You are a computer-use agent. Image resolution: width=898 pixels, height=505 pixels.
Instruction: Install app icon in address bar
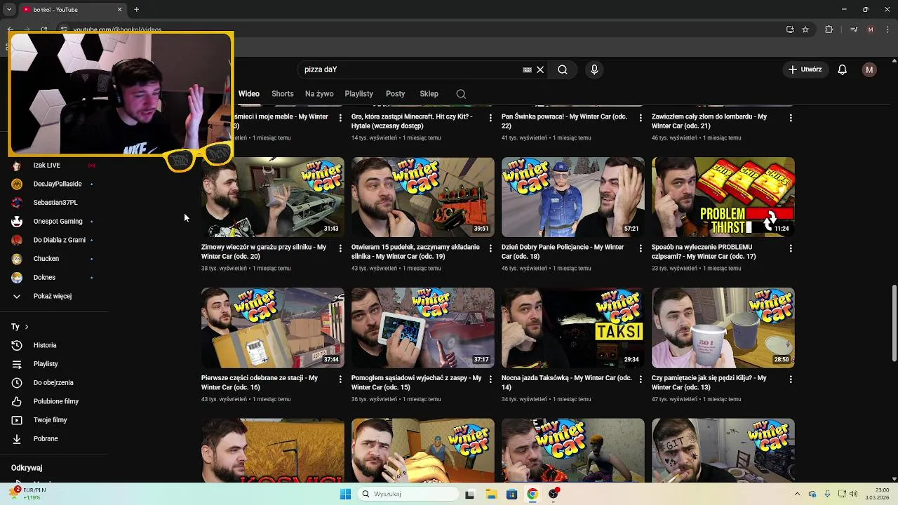point(790,29)
